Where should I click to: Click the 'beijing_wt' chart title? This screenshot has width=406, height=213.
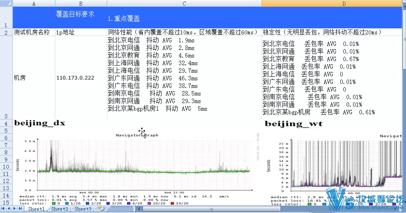tap(294, 124)
